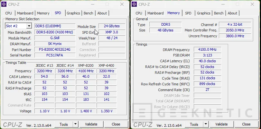This screenshot has height=129, width=261.
Task: Switch to Memory tab in left window
Action: [43, 13]
